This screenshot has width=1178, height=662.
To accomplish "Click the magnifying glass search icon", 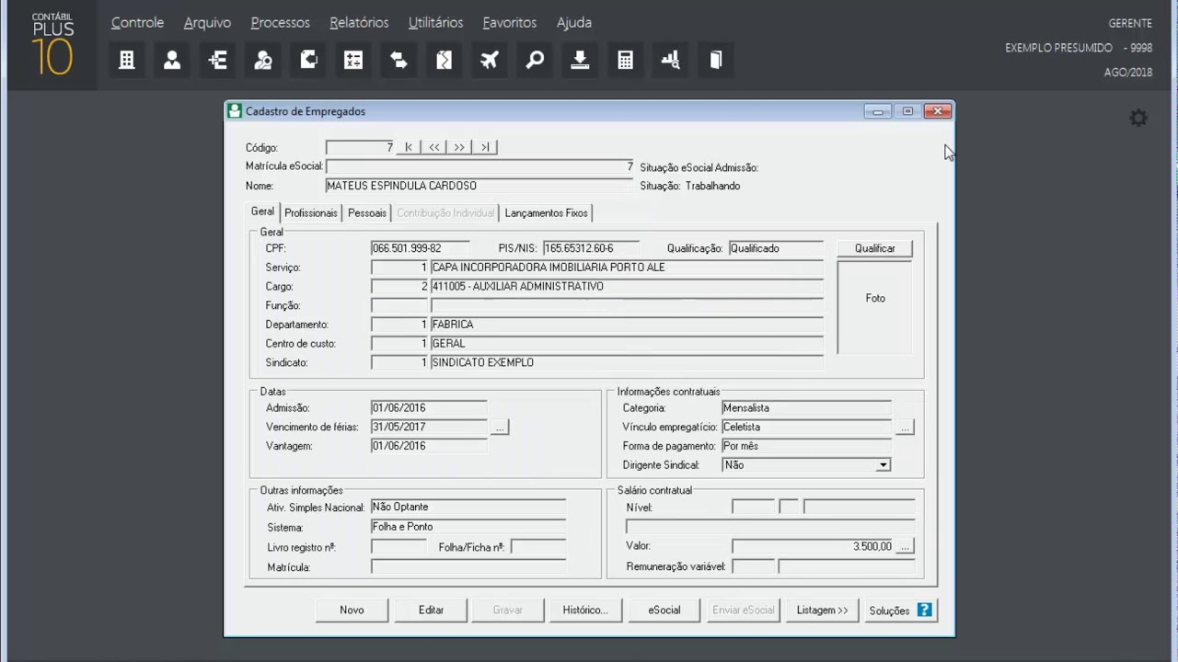I will tap(535, 60).
